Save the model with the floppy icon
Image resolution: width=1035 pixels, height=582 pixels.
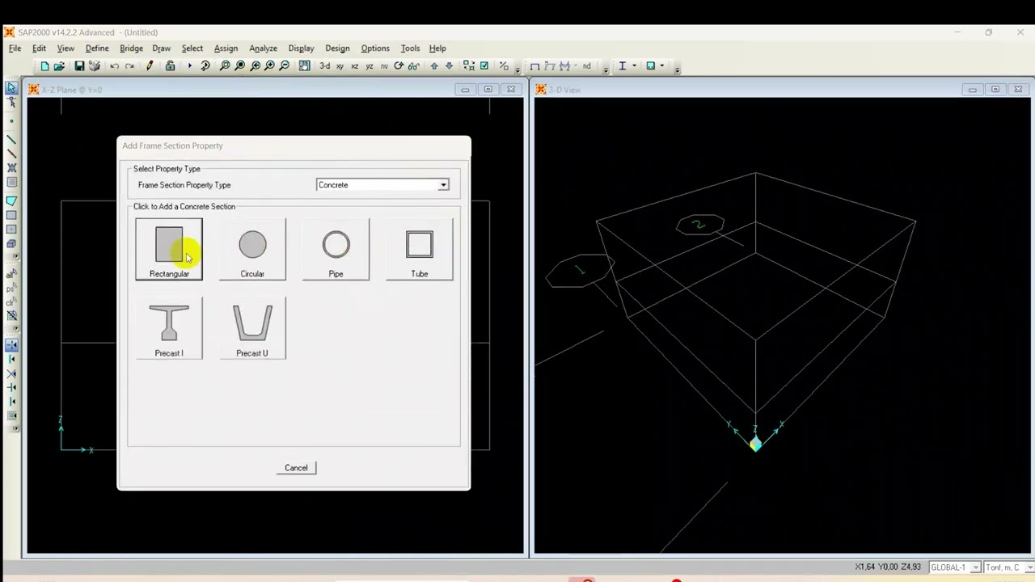tap(79, 65)
